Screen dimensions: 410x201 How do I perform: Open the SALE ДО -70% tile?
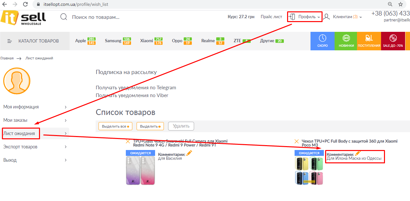click(393, 41)
